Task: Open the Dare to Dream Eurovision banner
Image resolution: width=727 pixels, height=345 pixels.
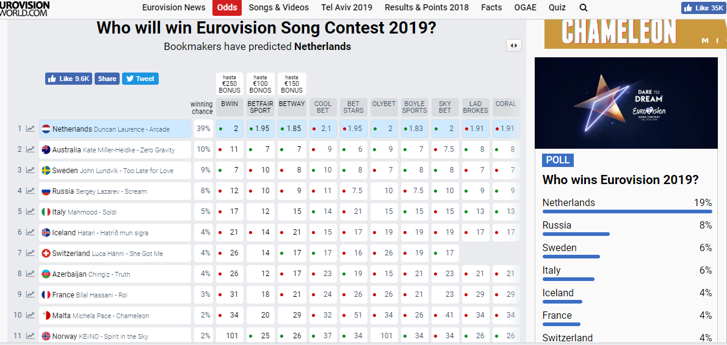Action: (626, 103)
